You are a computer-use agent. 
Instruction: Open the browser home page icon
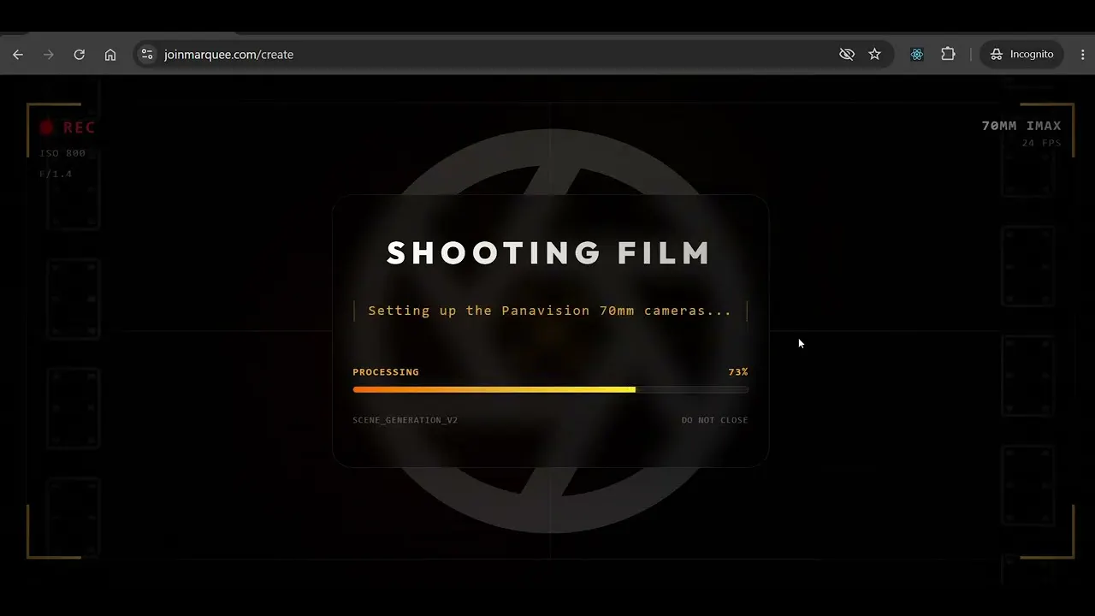[x=110, y=54]
